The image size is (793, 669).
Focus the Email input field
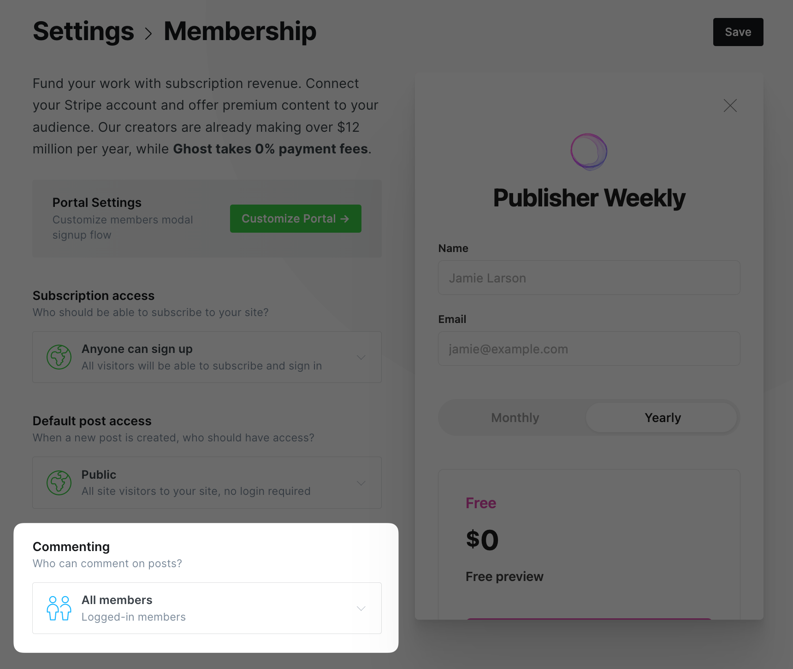pyautogui.click(x=589, y=349)
